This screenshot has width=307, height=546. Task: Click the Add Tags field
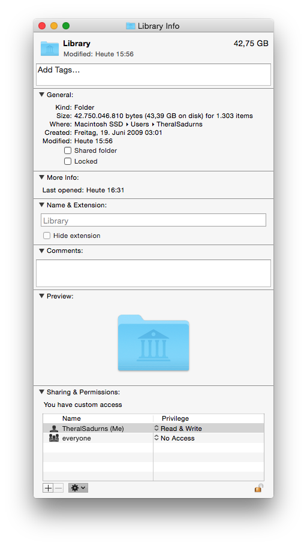pos(153,74)
